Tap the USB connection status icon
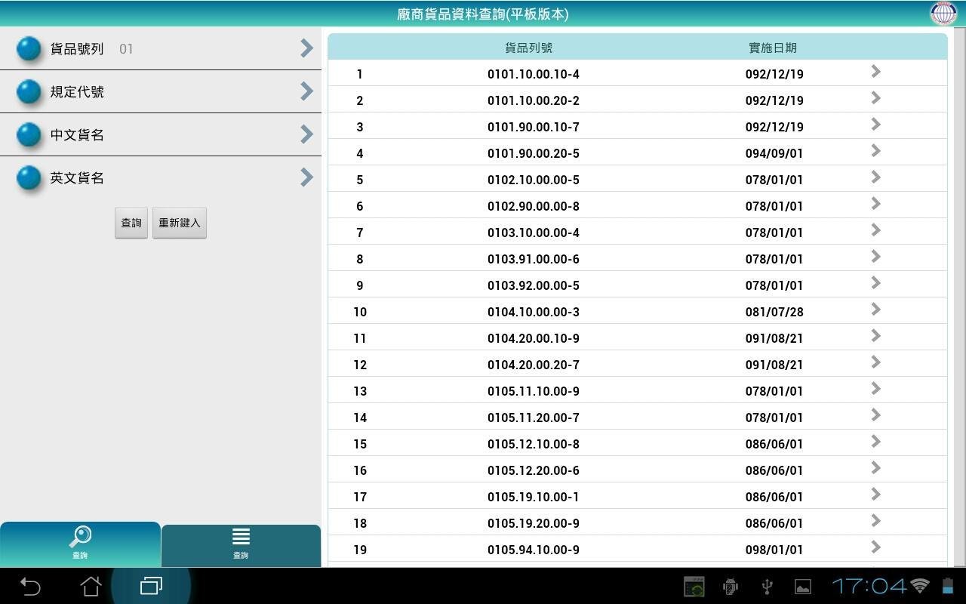This screenshot has height=604, width=966. (x=766, y=586)
